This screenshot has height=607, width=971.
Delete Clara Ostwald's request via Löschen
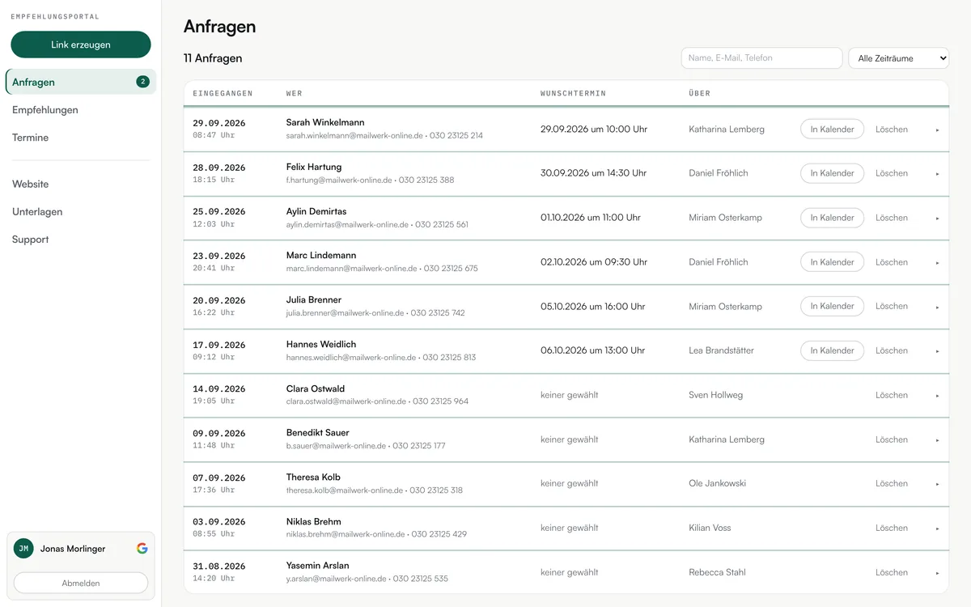tap(892, 395)
